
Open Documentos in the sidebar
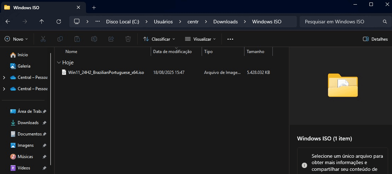tap(26, 134)
